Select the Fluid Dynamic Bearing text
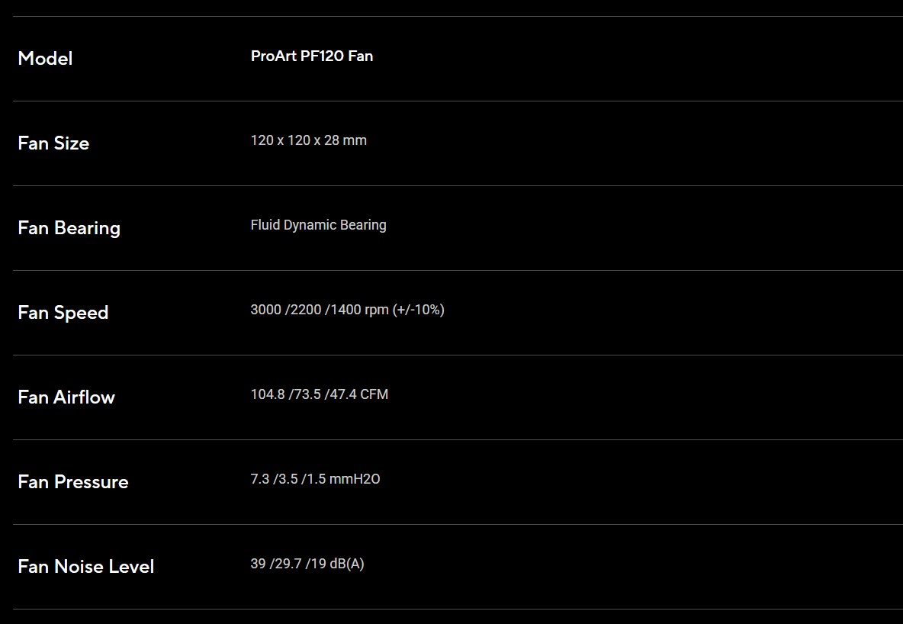The image size is (903, 624). pos(318,225)
